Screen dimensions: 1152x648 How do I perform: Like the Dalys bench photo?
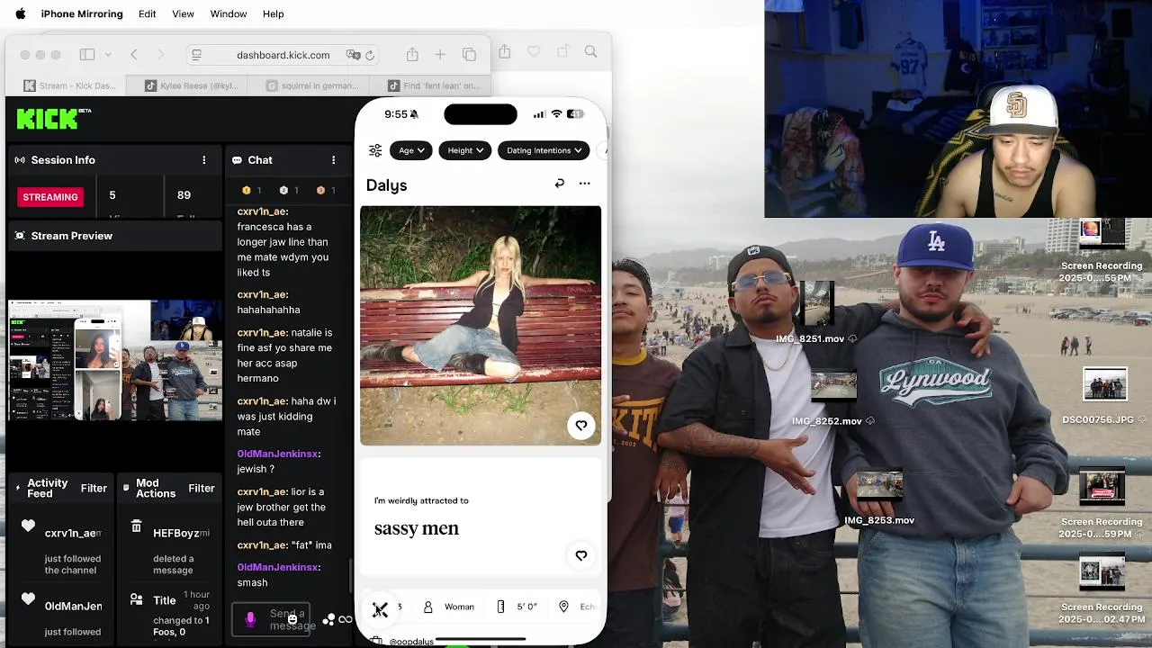click(x=581, y=425)
